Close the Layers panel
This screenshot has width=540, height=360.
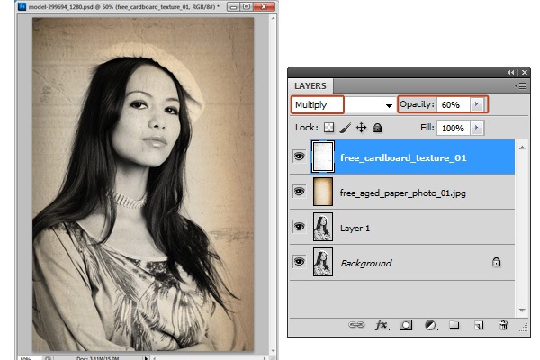(x=525, y=72)
